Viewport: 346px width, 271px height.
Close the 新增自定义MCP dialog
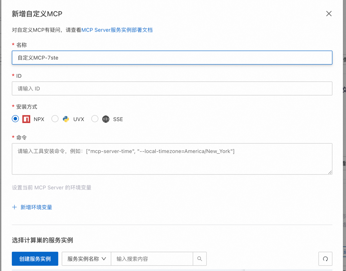point(329,14)
